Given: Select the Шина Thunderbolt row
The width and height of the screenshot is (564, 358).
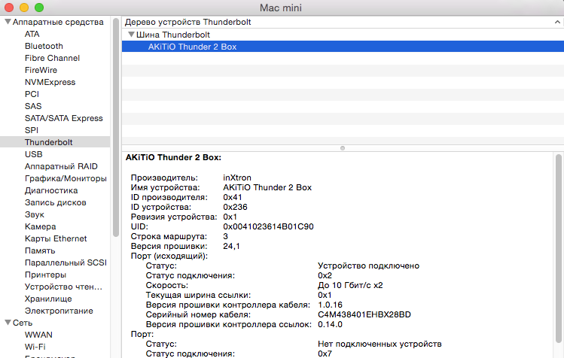Looking at the screenshot, I should click(343, 35).
